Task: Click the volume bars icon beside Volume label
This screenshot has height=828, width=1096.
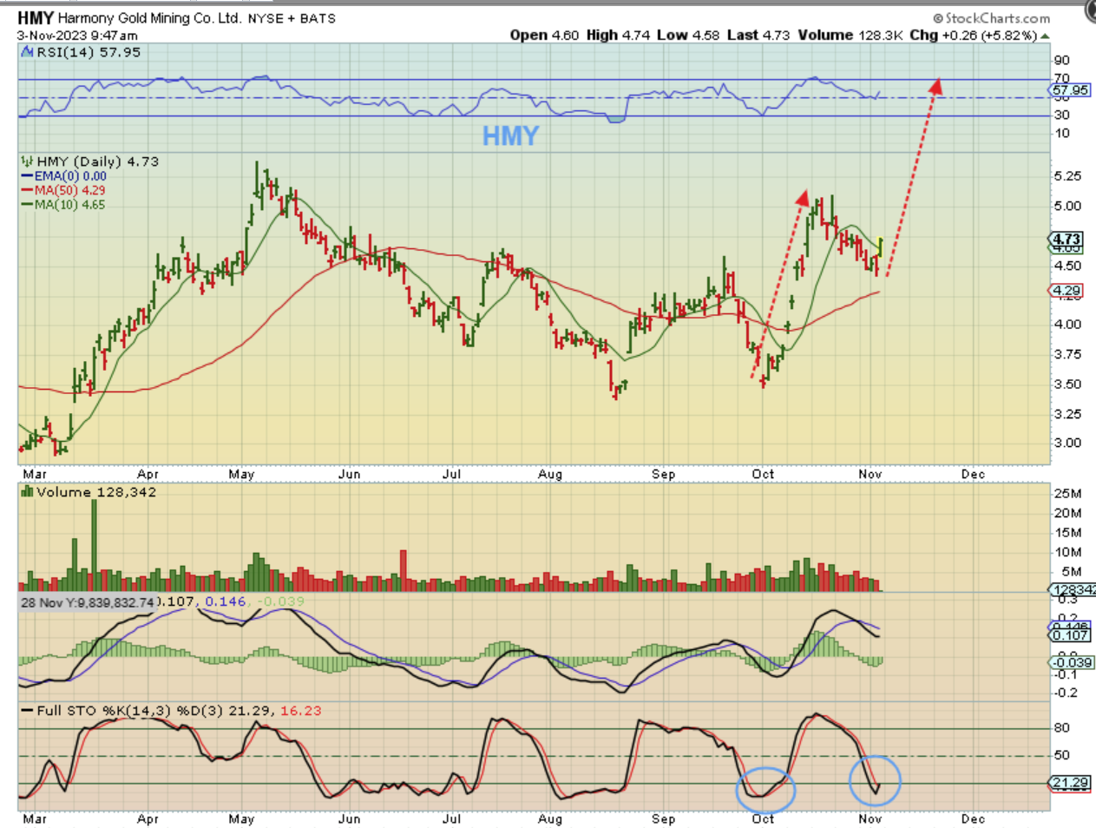Action: [28, 492]
